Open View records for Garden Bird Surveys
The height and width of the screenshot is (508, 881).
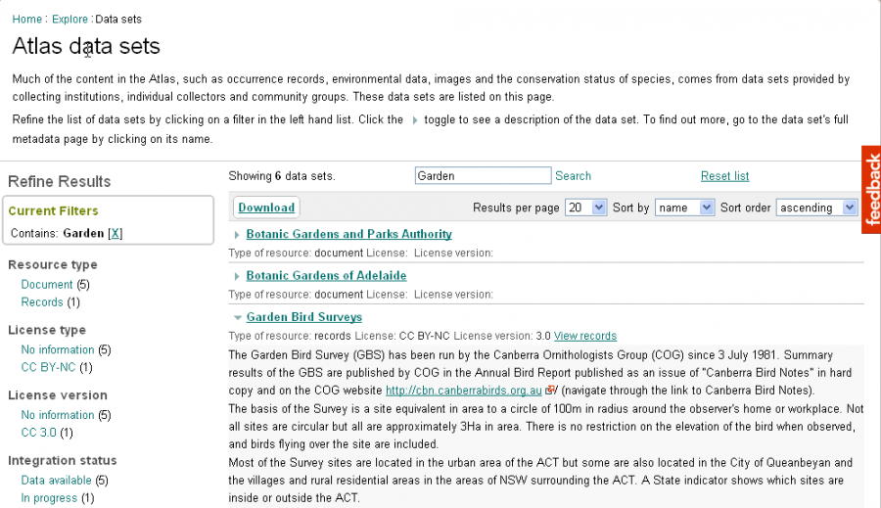pyautogui.click(x=584, y=336)
